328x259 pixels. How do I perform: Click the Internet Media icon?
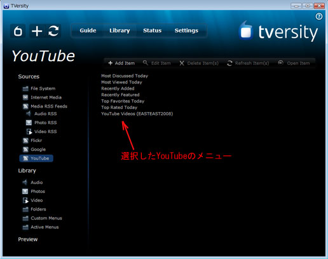click(x=25, y=97)
